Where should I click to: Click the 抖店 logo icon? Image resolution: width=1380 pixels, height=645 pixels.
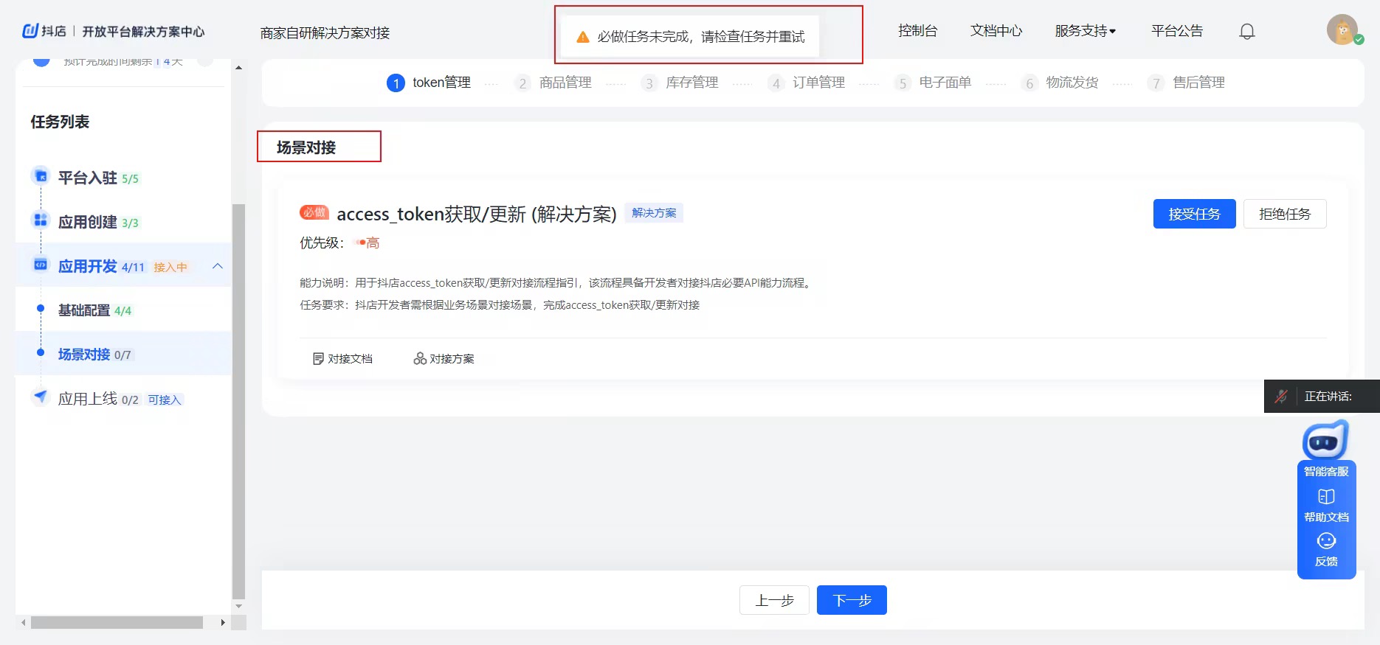30,31
